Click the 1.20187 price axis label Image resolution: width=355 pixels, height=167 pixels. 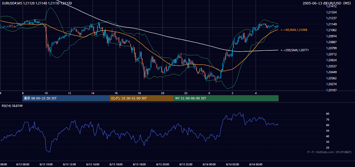pos(331,90)
